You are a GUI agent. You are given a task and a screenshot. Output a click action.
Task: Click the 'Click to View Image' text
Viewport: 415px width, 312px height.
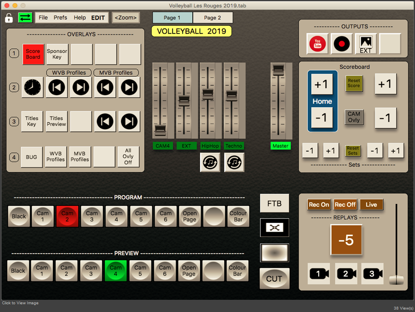click(20, 303)
